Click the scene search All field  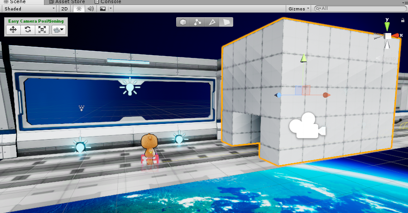pos(360,9)
